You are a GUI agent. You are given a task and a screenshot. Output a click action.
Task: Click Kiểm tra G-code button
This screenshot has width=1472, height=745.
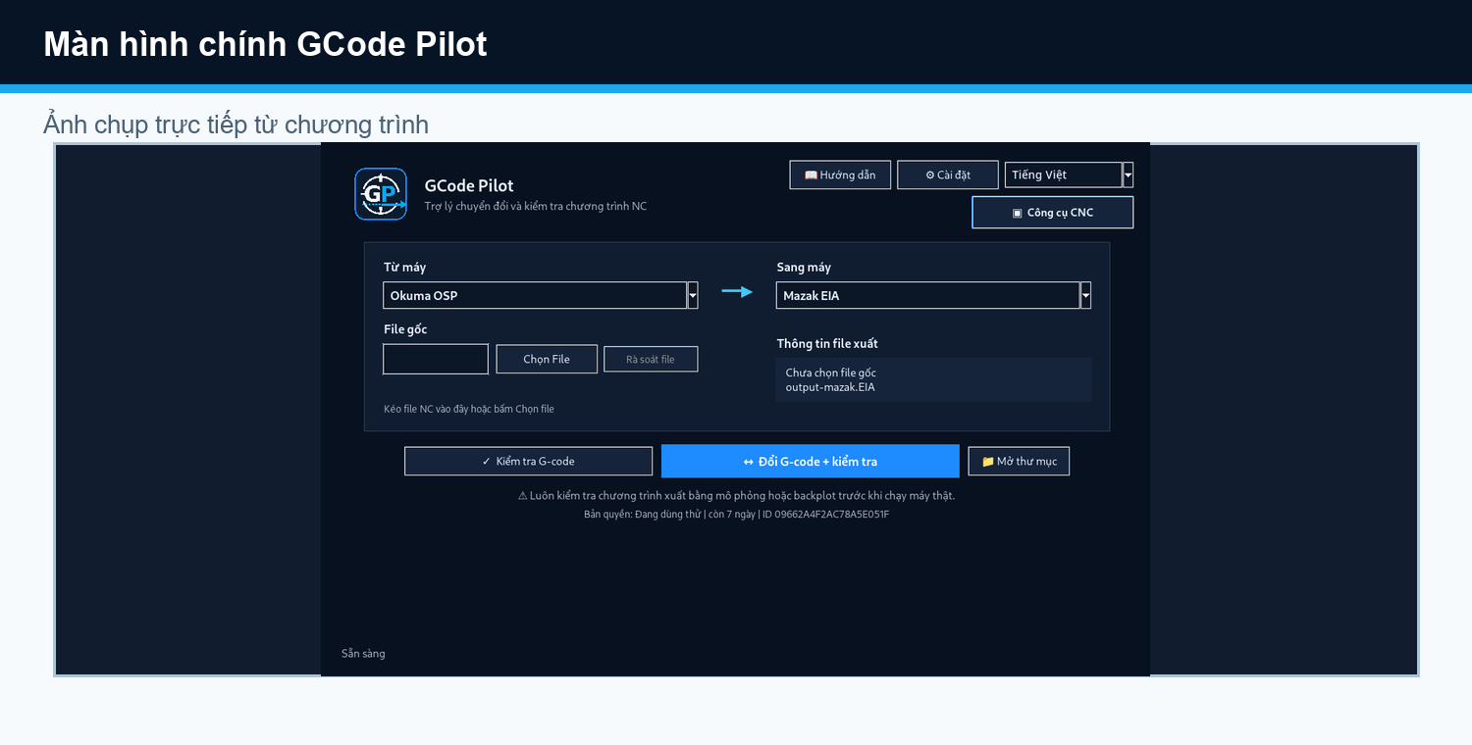528,461
